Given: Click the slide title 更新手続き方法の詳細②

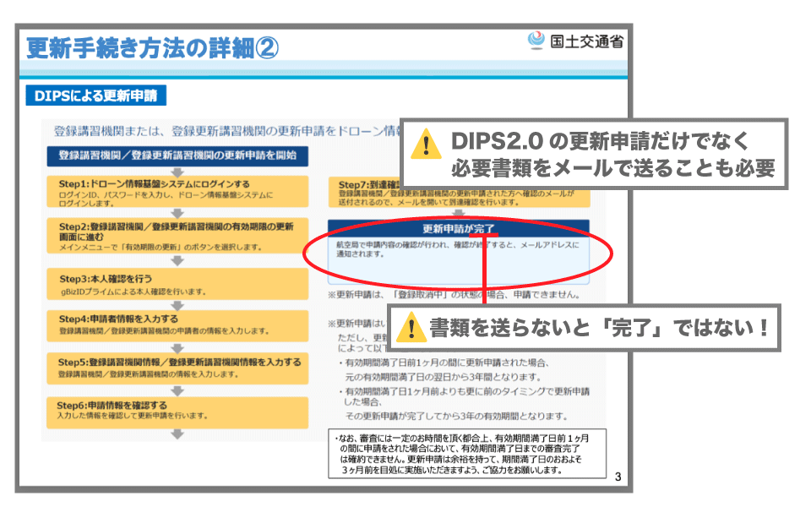Looking at the screenshot, I should [x=152, y=48].
